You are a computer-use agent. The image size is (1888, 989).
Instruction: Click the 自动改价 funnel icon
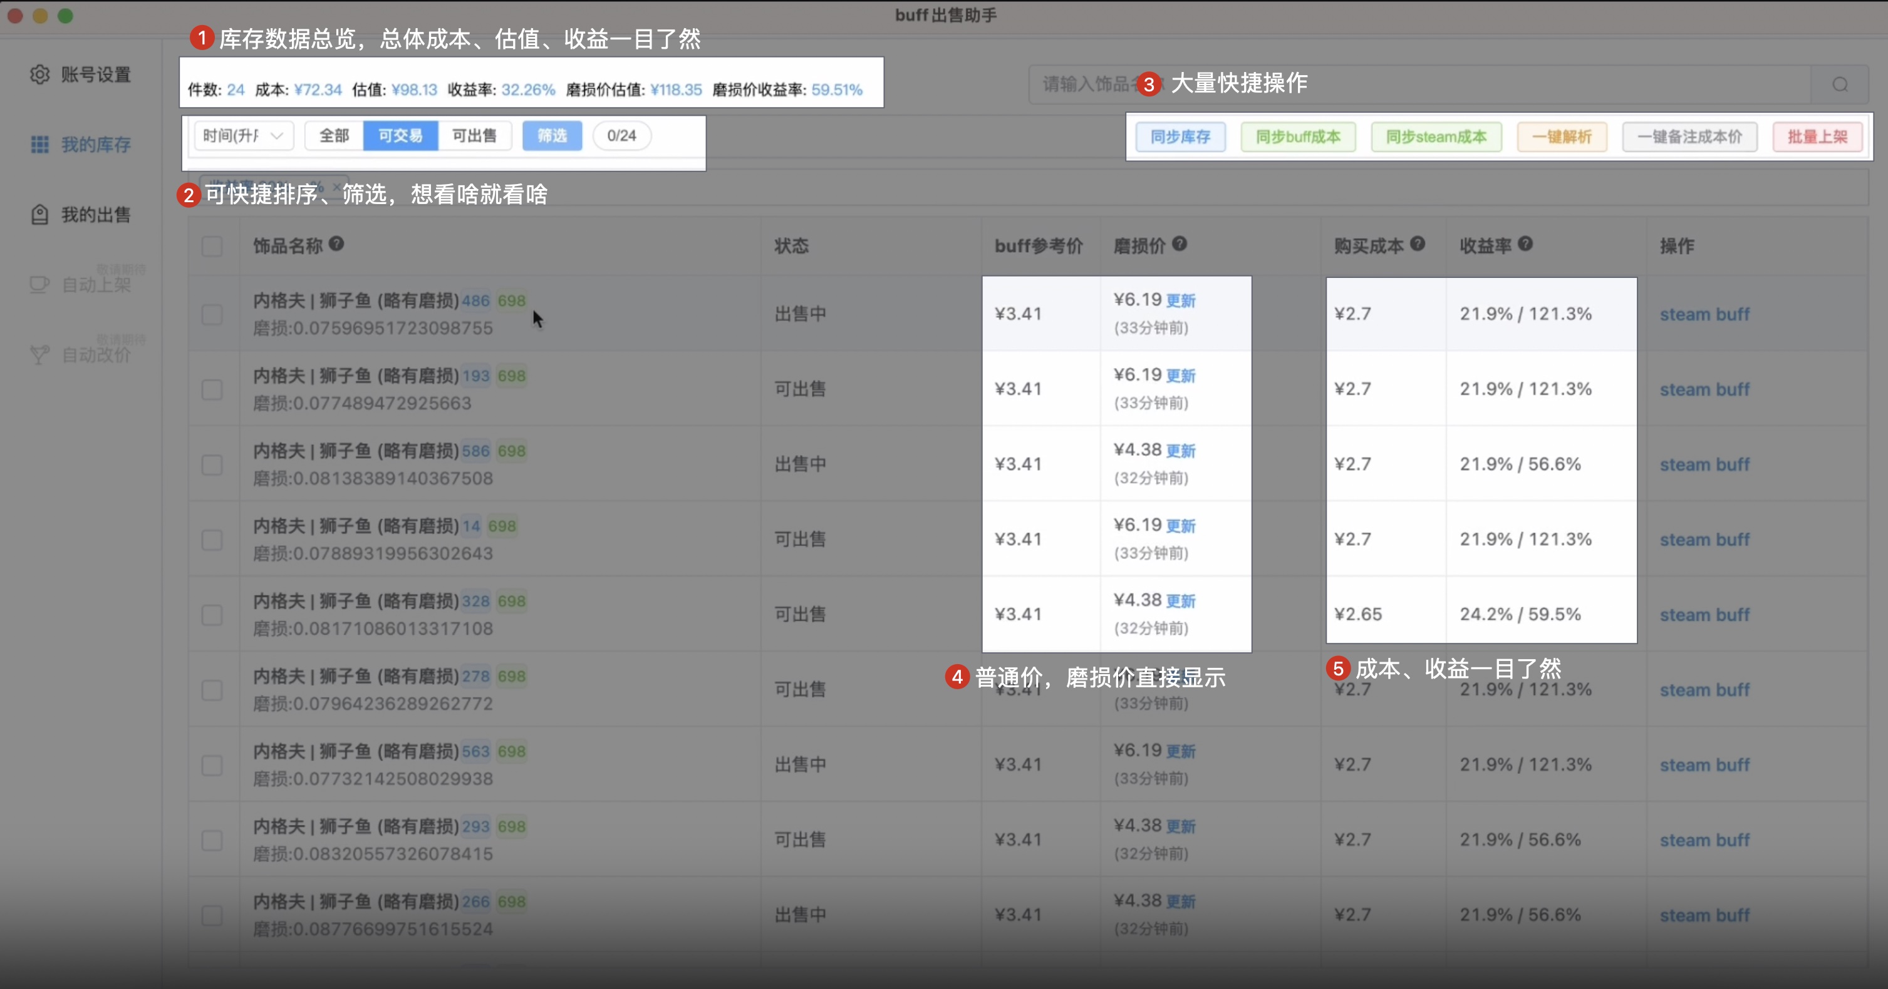click(39, 354)
